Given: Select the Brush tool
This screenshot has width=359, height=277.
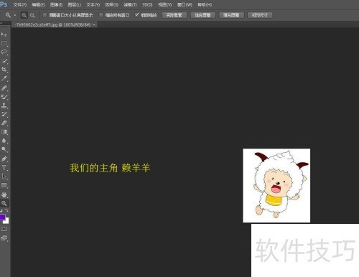Looking at the screenshot, I should coord(4,97).
